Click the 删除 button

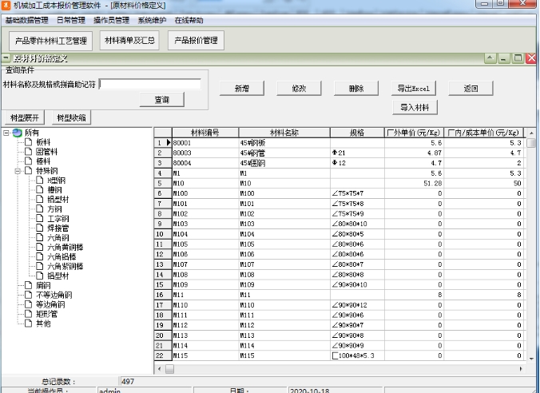(x=356, y=89)
